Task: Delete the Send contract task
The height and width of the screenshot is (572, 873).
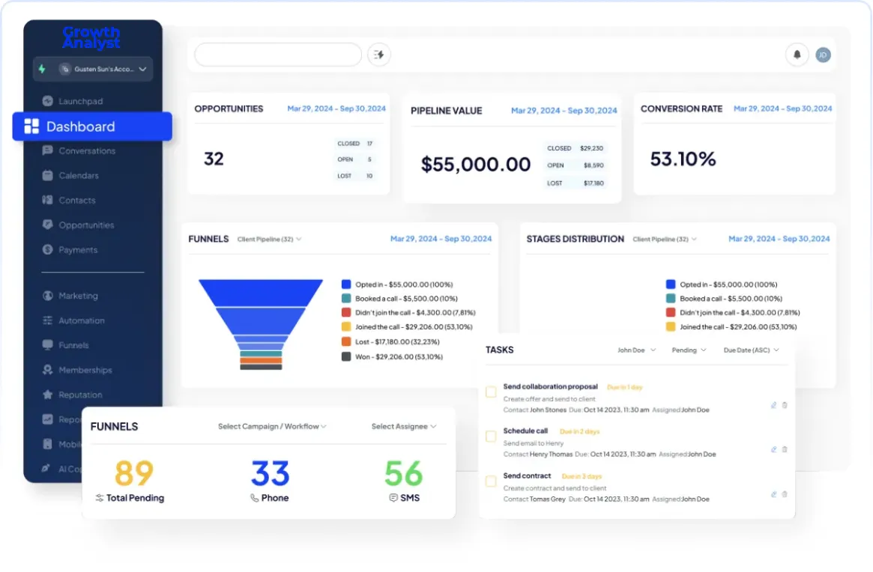Action: [x=785, y=493]
